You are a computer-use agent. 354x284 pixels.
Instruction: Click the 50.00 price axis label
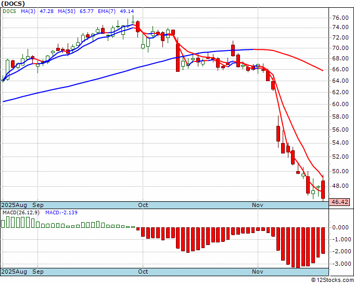click(340, 171)
